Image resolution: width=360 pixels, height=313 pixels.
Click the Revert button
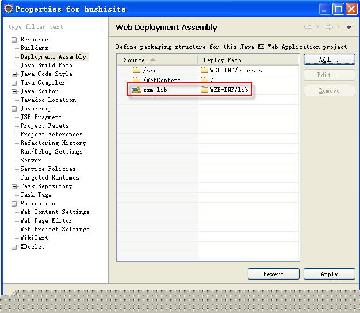point(274,274)
